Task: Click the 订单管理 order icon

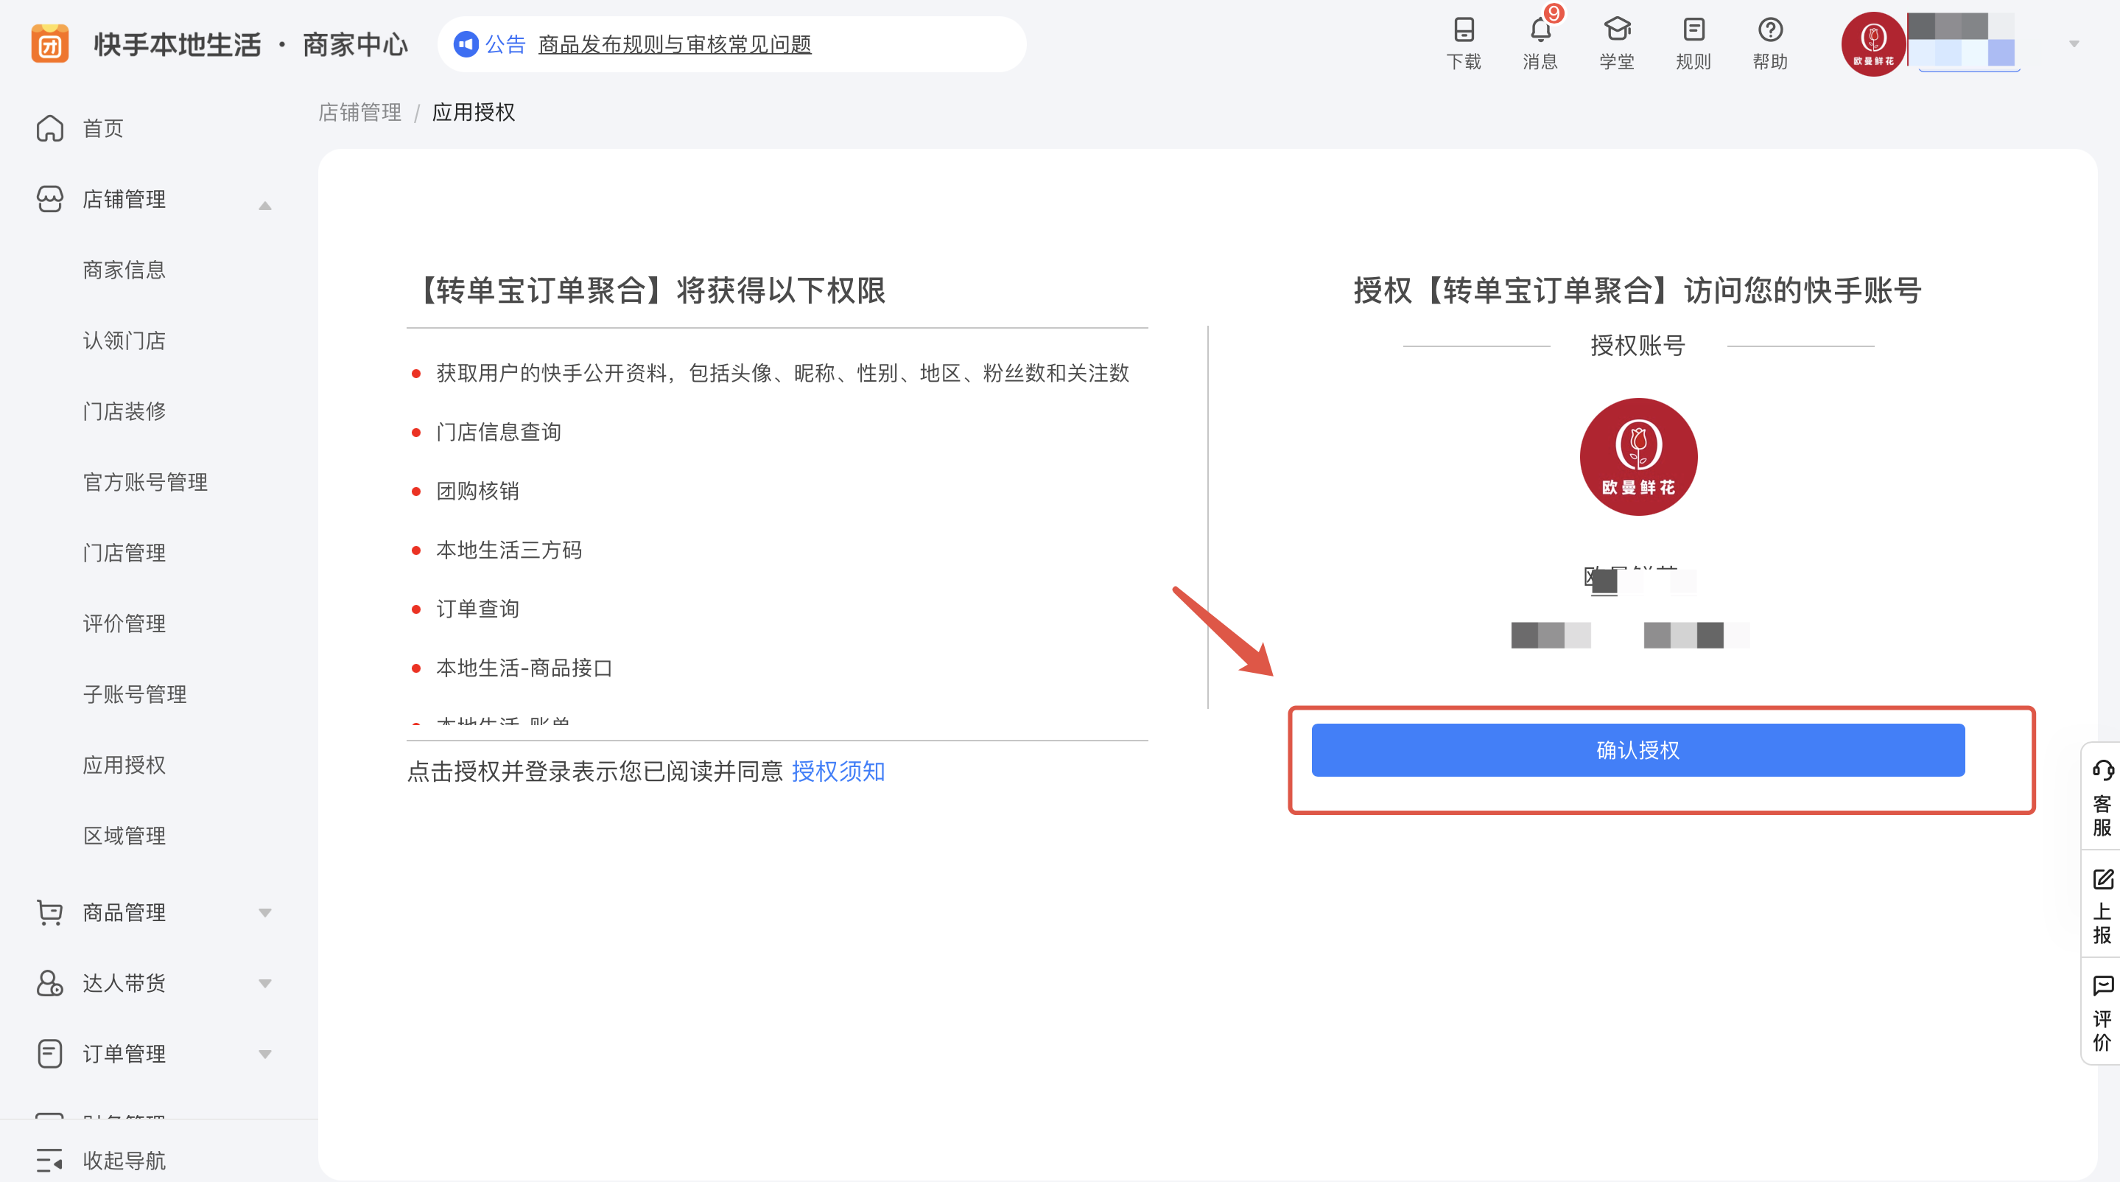Action: coord(49,1055)
